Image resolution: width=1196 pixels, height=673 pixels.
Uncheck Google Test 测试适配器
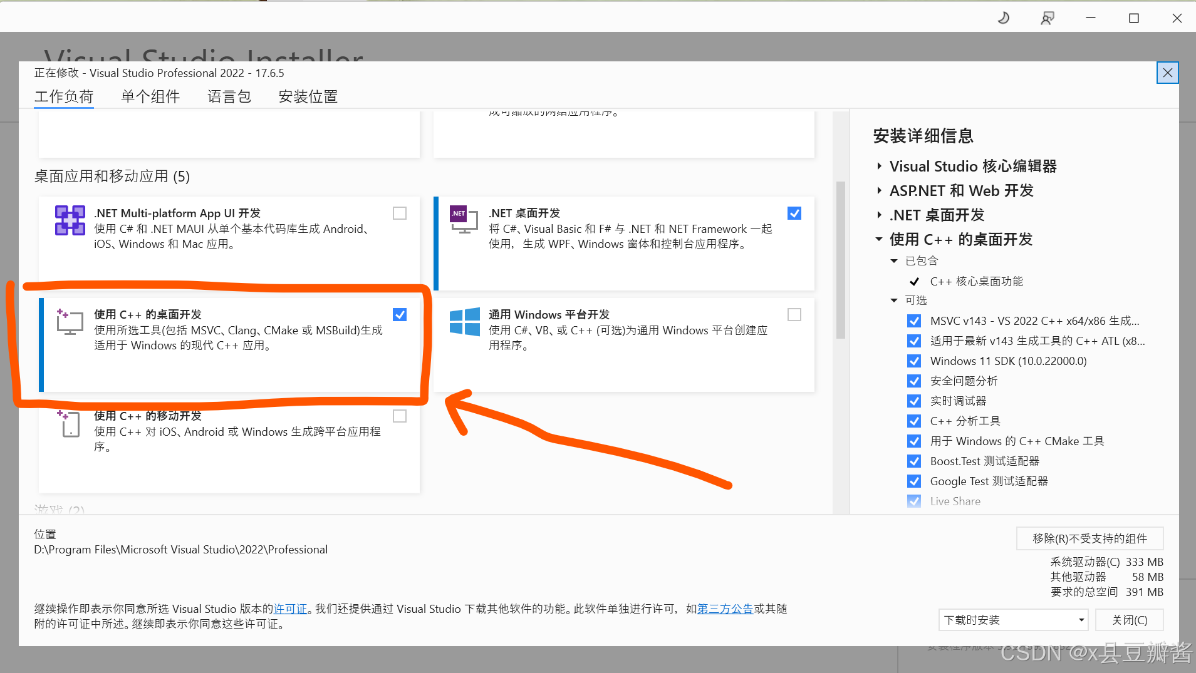tap(914, 481)
